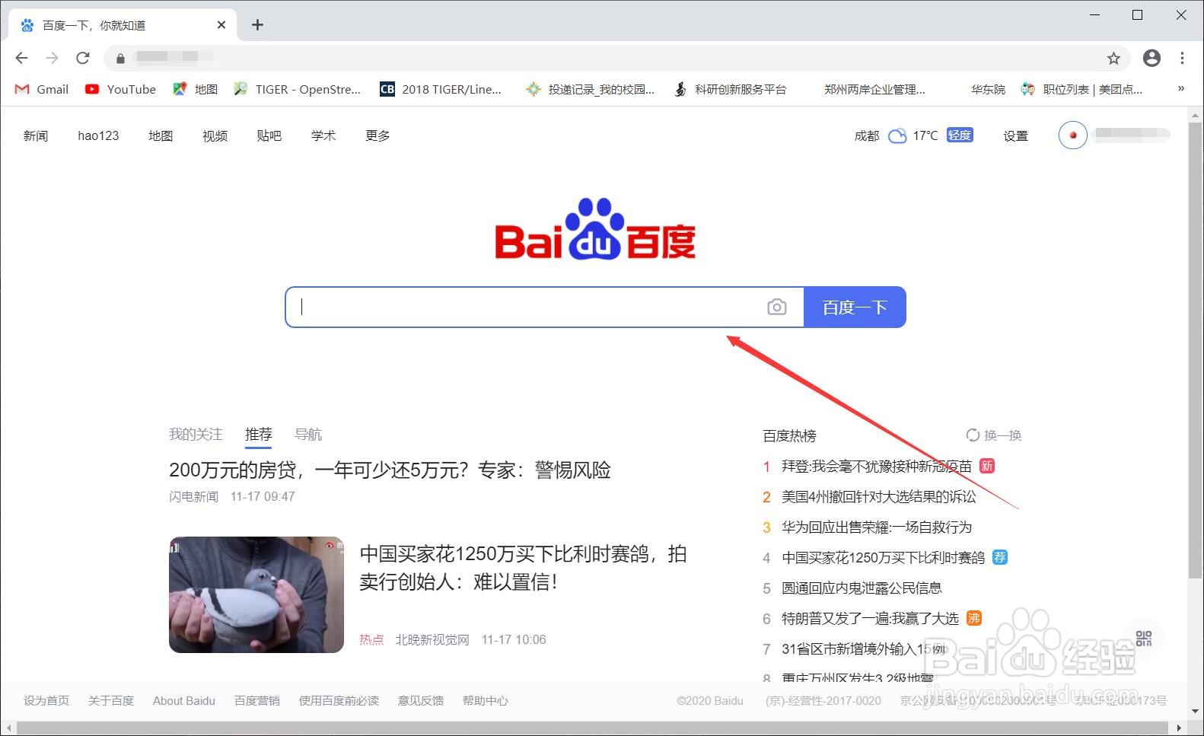The image size is (1204, 736).
Task: Switch to the 我的关注 tab
Action: click(x=196, y=435)
